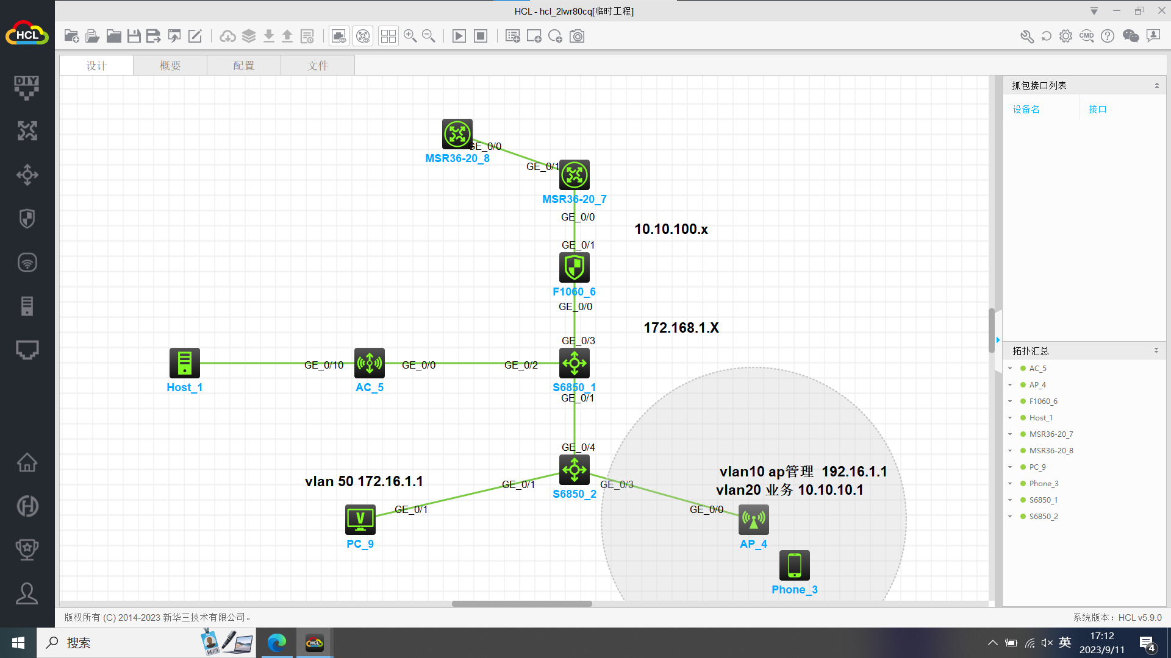Select the wireless device category icon
This screenshot has width=1171, height=658.
click(x=27, y=263)
